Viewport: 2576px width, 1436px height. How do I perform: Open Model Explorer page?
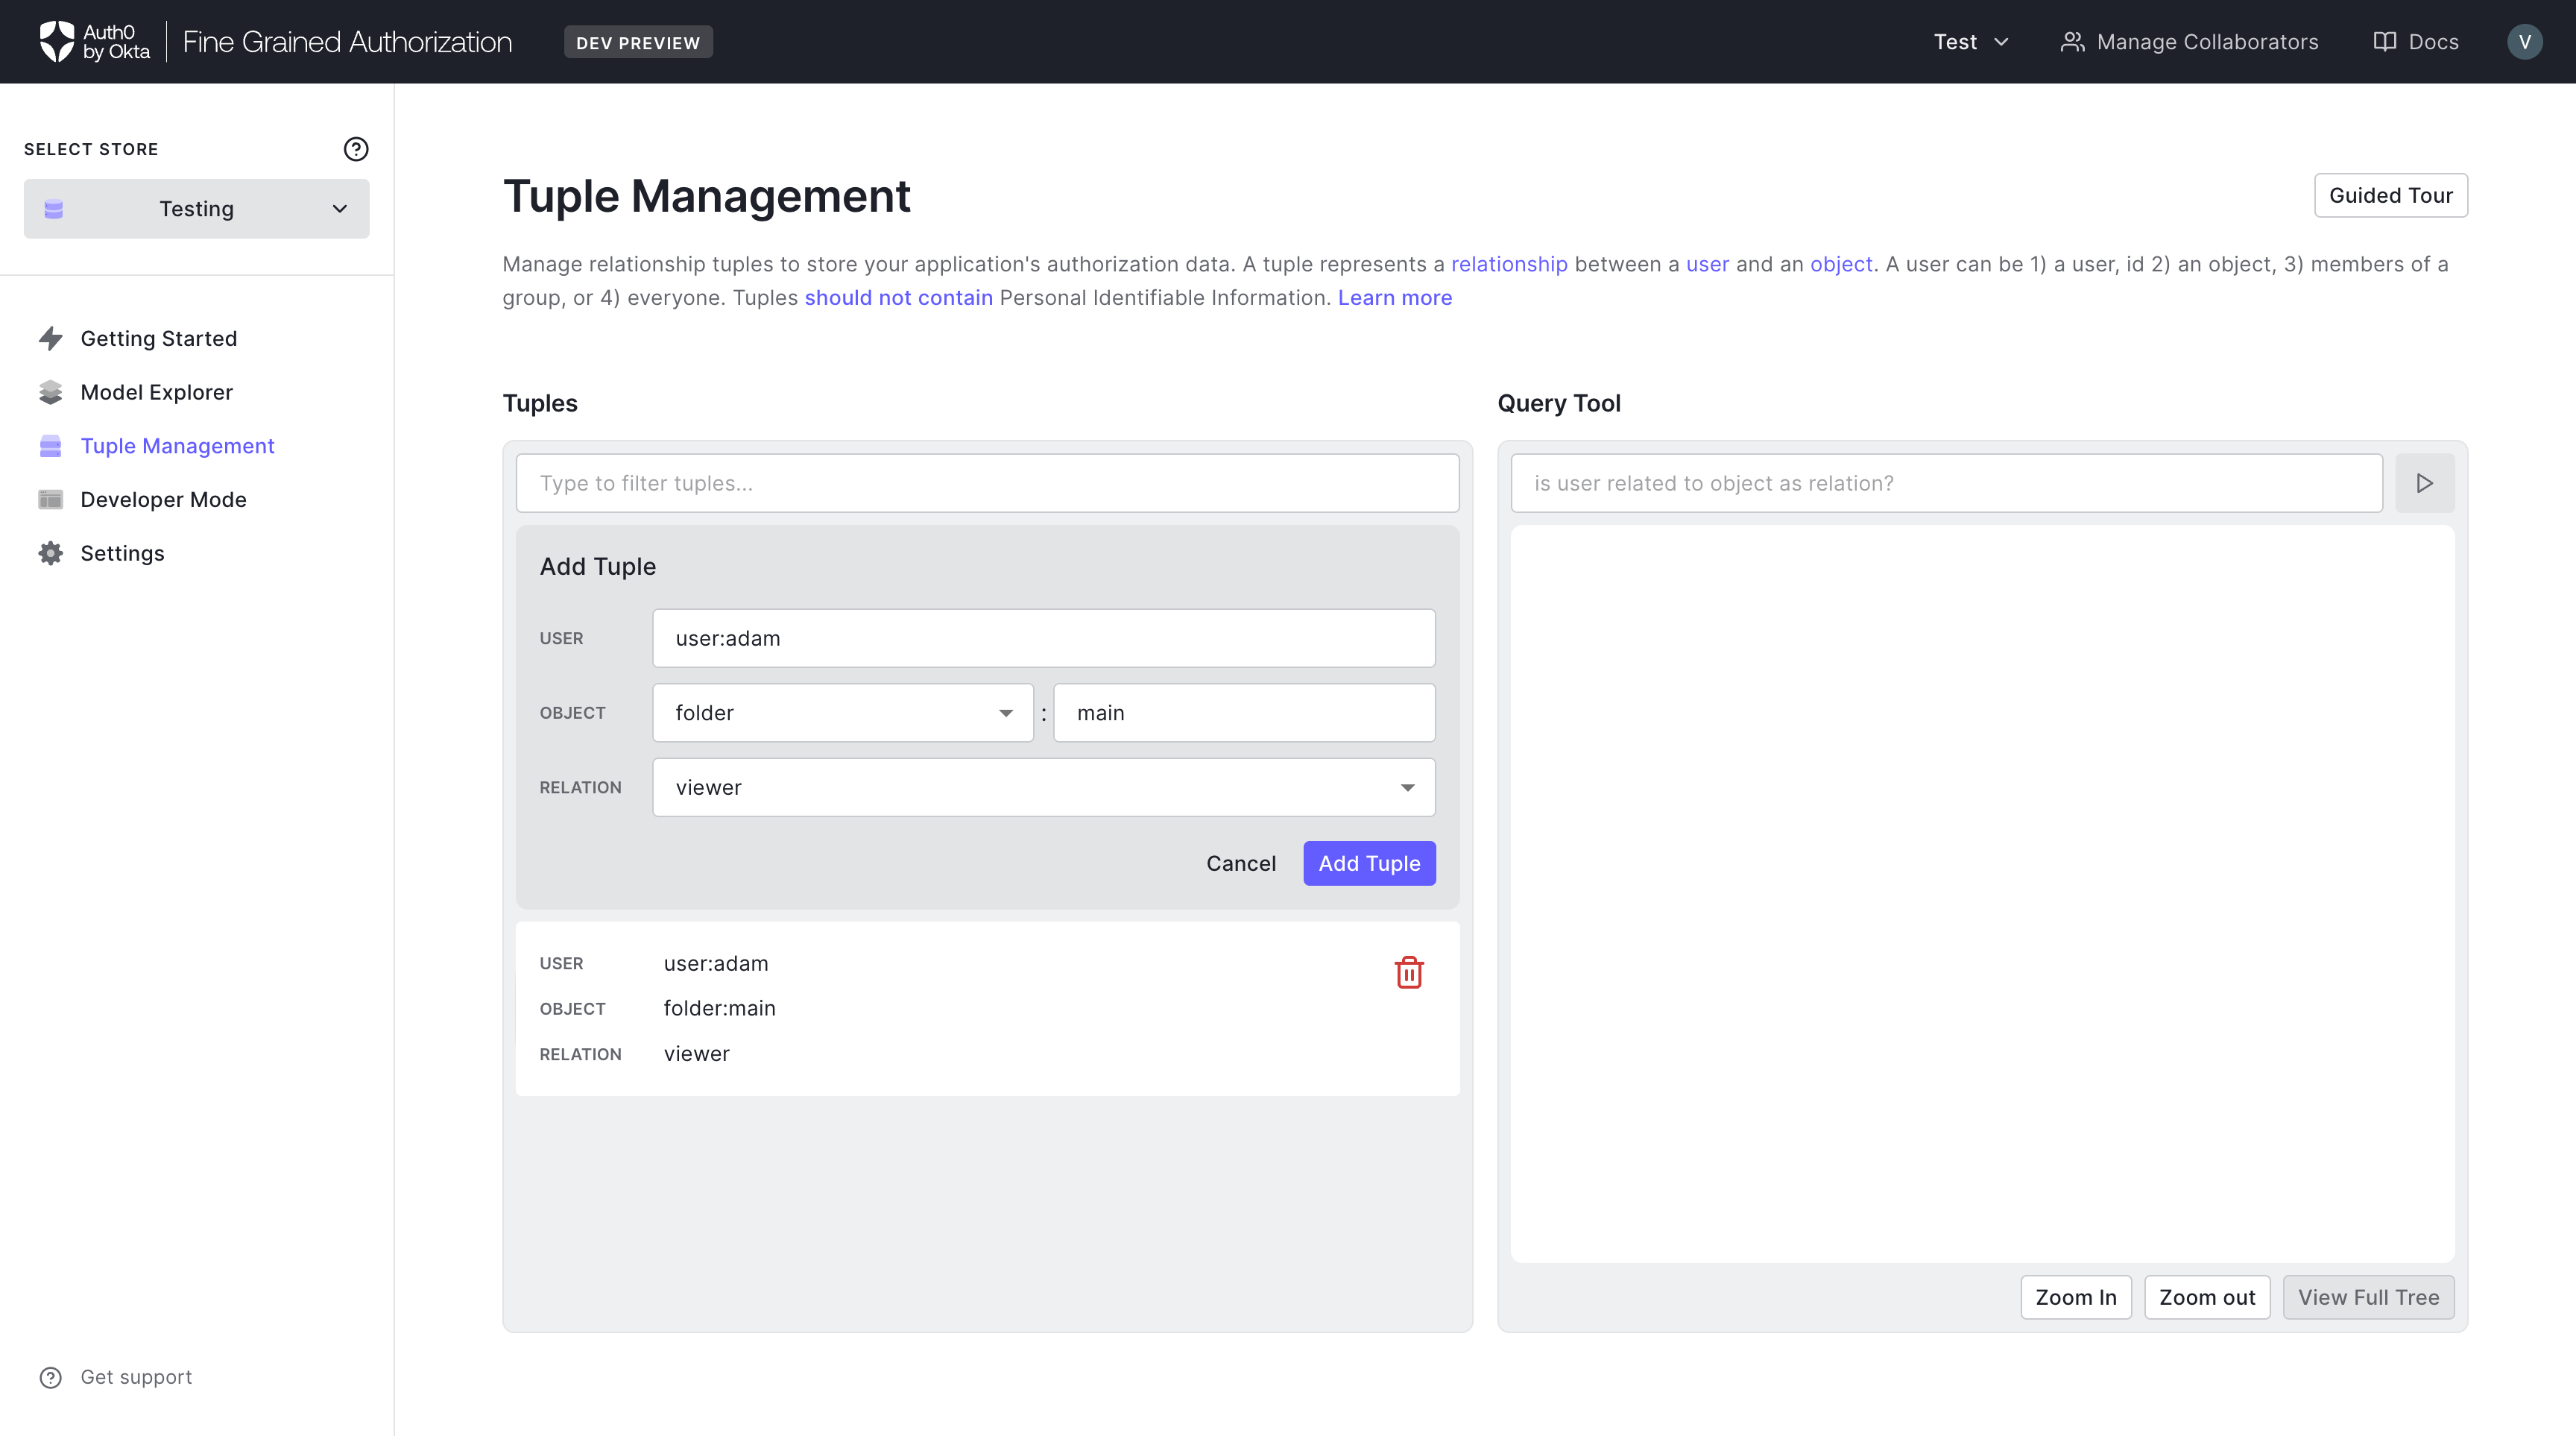[x=157, y=392]
